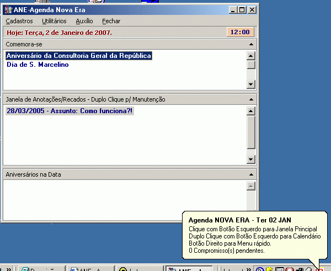Collapse the Aniversários na Data section arrow

pyautogui.click(x=251, y=174)
